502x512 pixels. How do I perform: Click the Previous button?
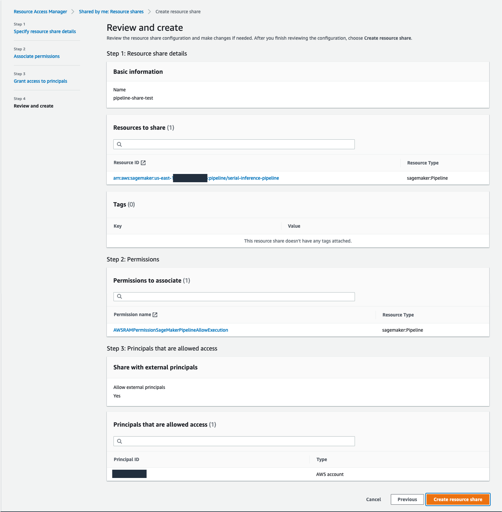pos(407,499)
